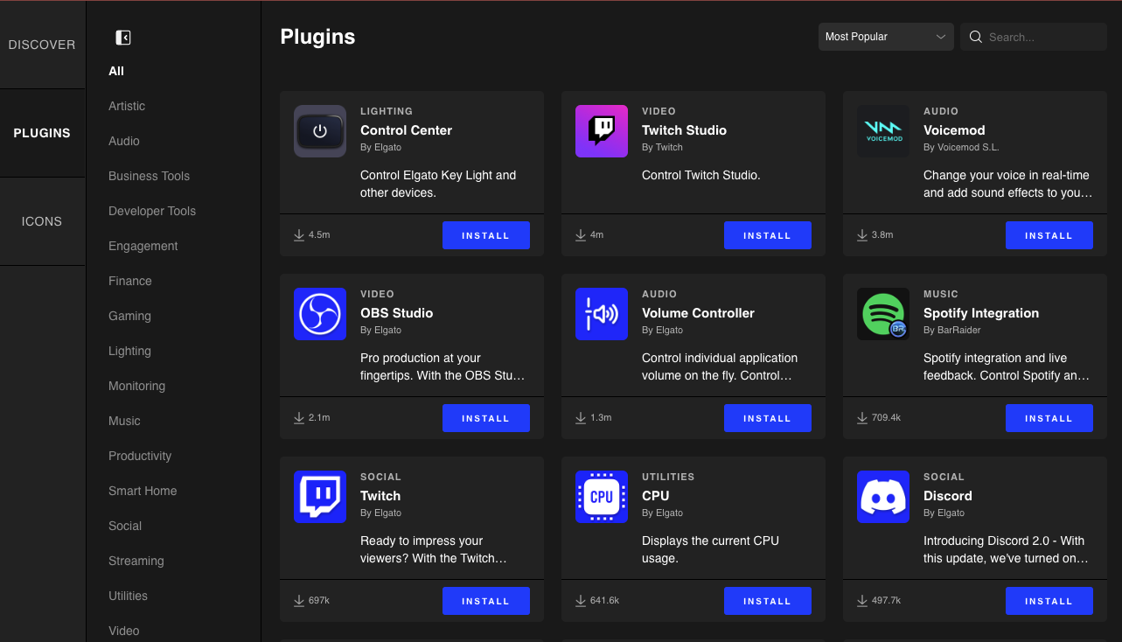This screenshot has height=642, width=1122.
Task: Switch to the Icons tab
Action: coord(42,221)
